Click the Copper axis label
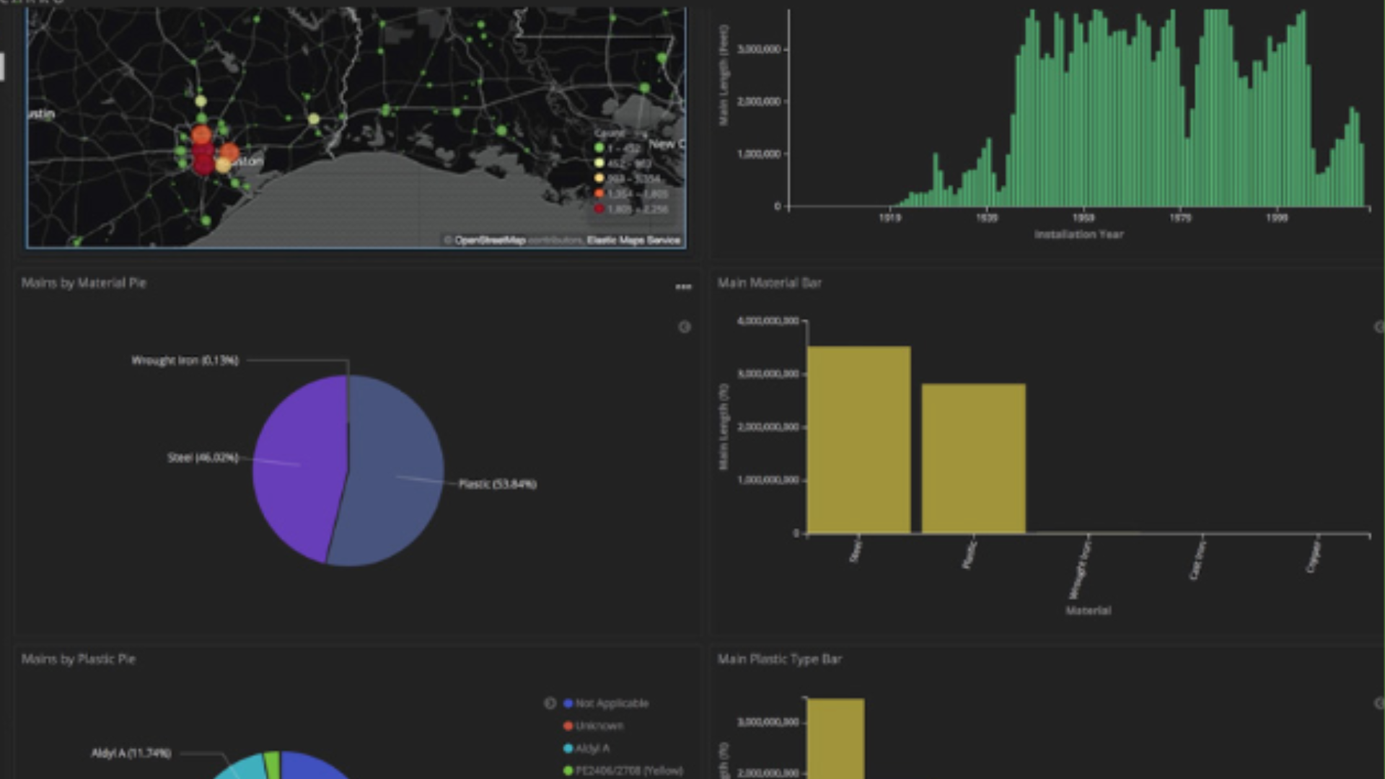Viewport: 1385px width, 779px height. [x=1314, y=557]
